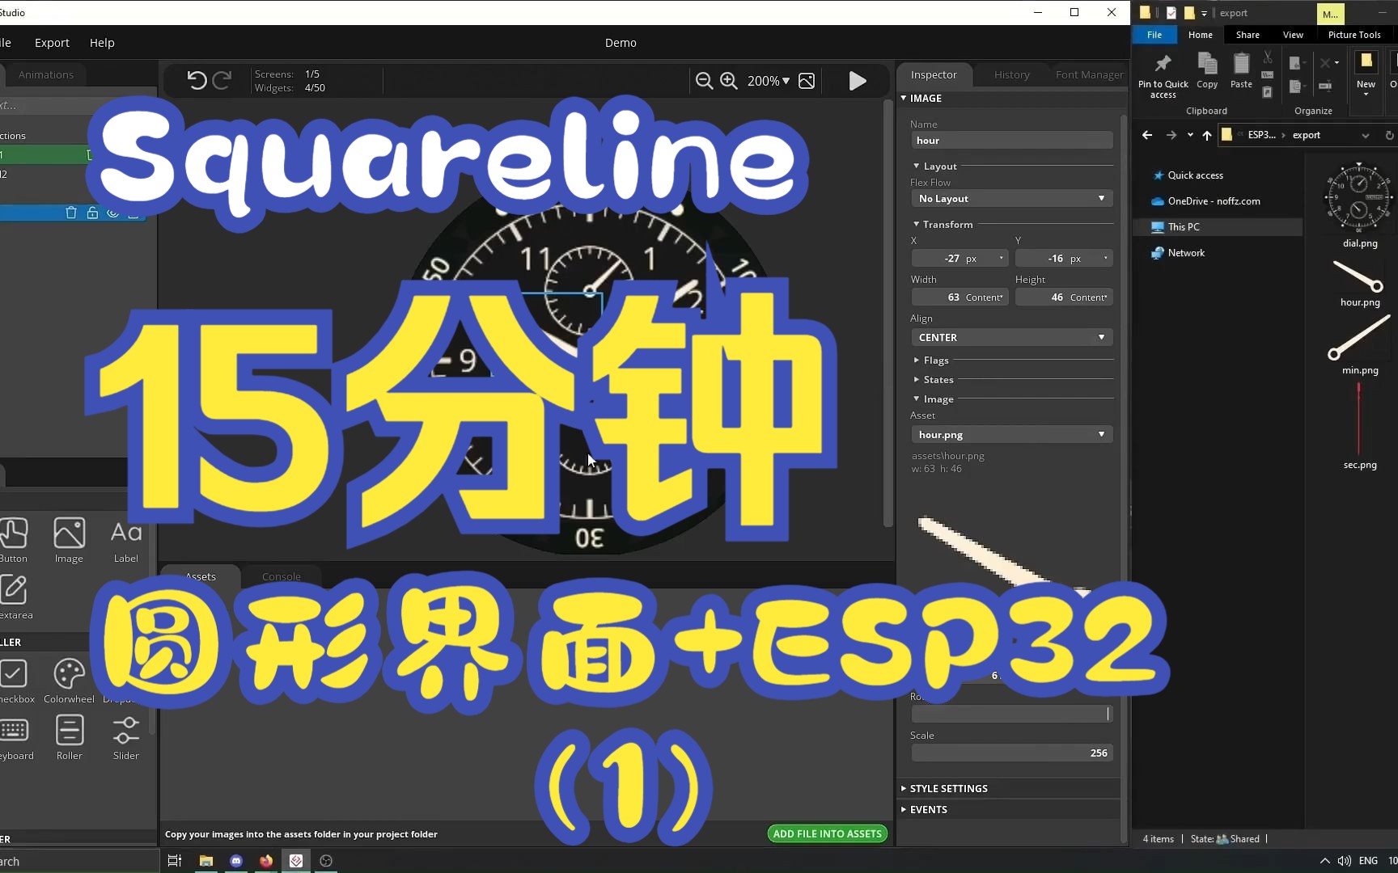Zoom in on the screen canvas

pyautogui.click(x=729, y=81)
